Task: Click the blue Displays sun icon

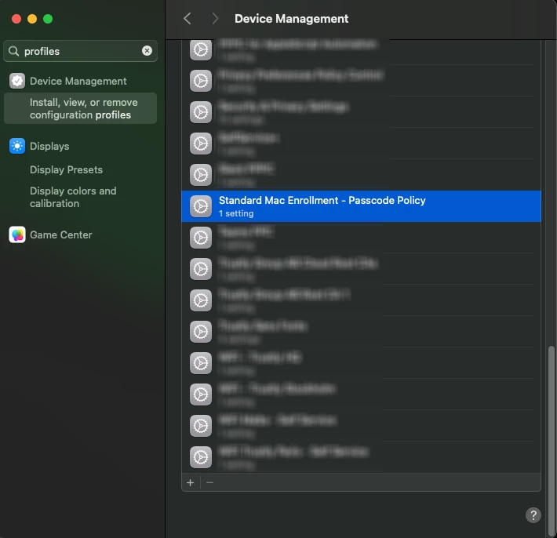Action: point(17,146)
